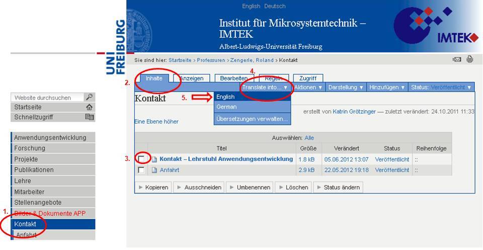
Task: Open Anwendungsentwicklung in side navigation
Action: click(x=53, y=137)
